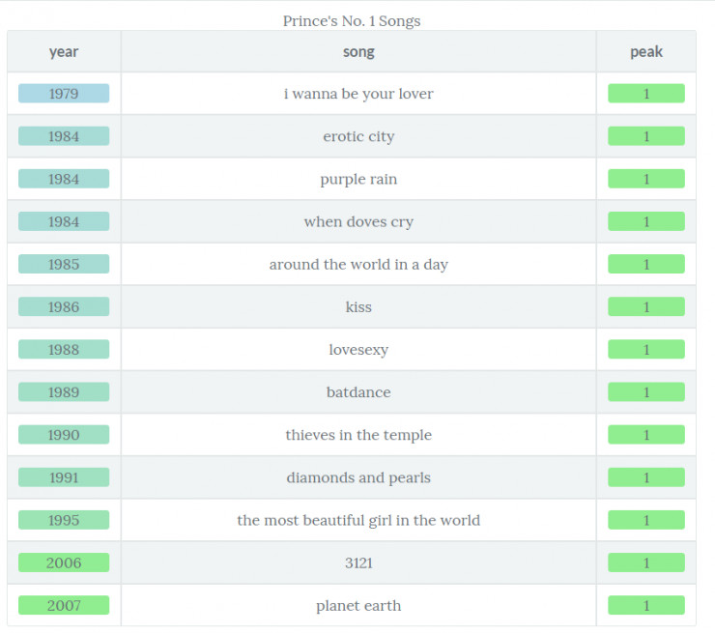Click the 1979 year color cell
715x634 pixels.
pyautogui.click(x=64, y=94)
